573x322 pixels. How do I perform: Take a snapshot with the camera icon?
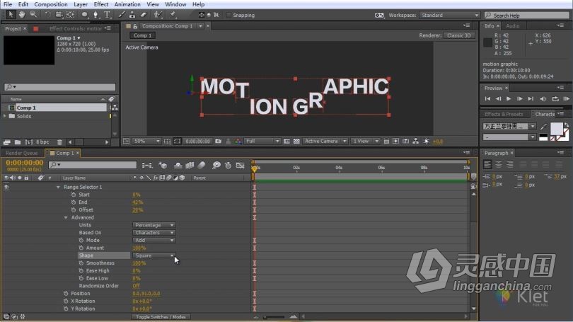pyautogui.click(x=218, y=141)
